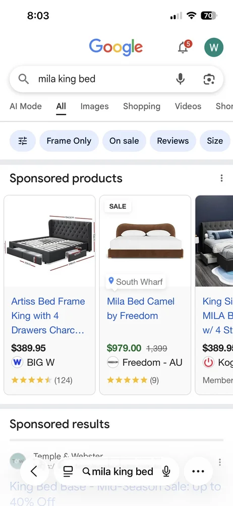View the Mila Bed Camel product image
This screenshot has height=506, width=233.
click(145, 241)
